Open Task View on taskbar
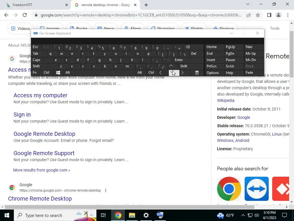The width and height of the screenshot is (294, 221). (x=103, y=215)
